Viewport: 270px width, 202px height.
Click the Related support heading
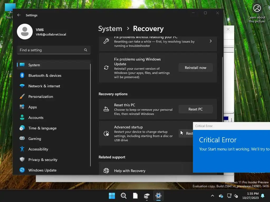click(x=112, y=157)
